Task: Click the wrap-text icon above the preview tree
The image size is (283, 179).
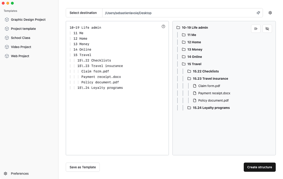Action: click(256, 28)
